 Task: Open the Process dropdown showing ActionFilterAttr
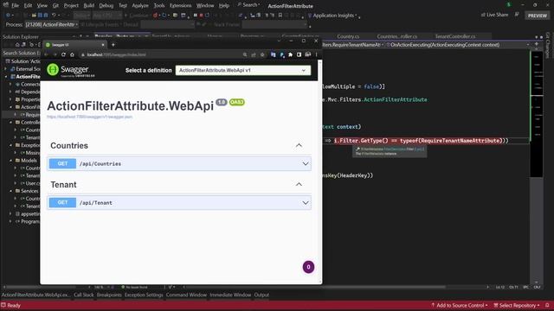(x=52, y=25)
